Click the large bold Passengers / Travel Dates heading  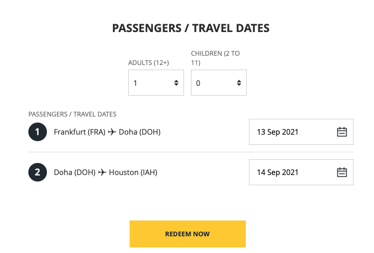click(x=191, y=28)
